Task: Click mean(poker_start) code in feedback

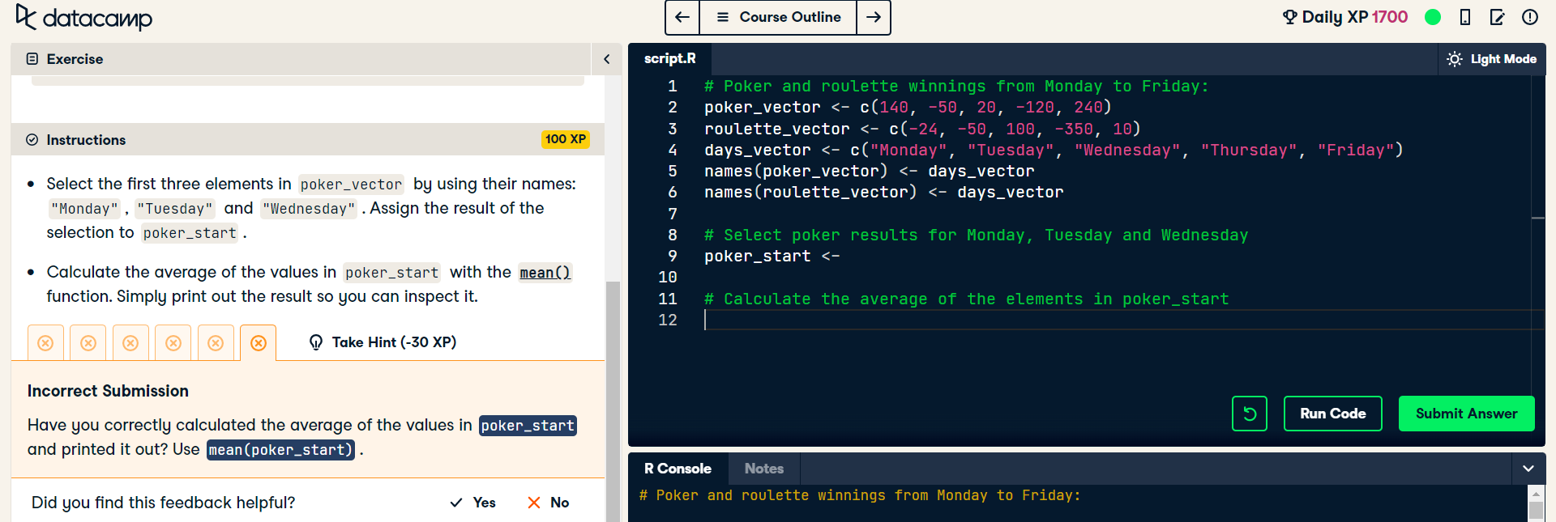Action: coord(281,449)
